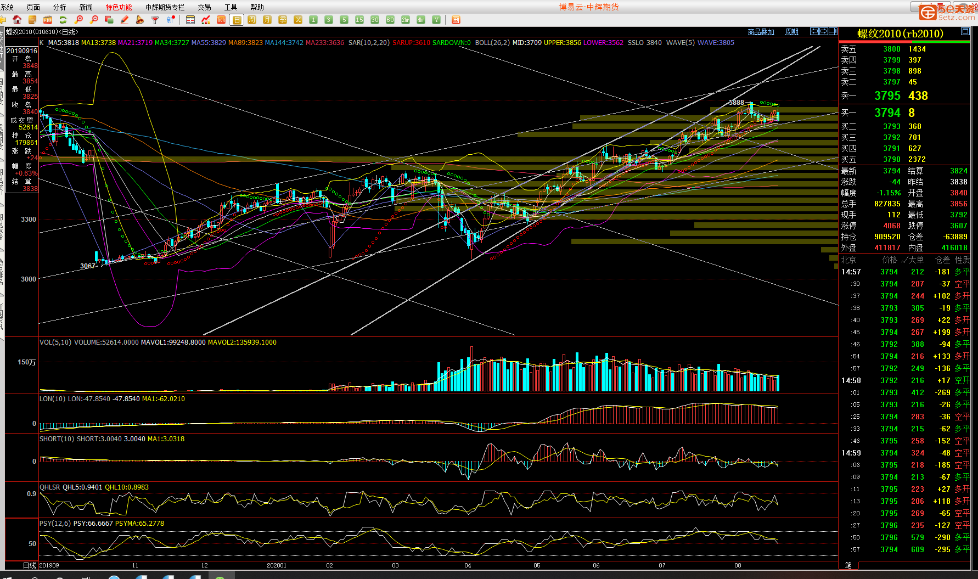Click the previous contract left-arrow icon
This screenshot has width=978, height=579.
tap(814, 31)
